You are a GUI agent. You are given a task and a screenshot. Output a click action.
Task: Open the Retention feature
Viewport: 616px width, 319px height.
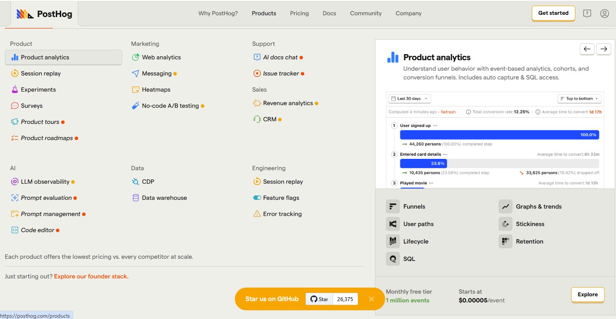[521, 241]
